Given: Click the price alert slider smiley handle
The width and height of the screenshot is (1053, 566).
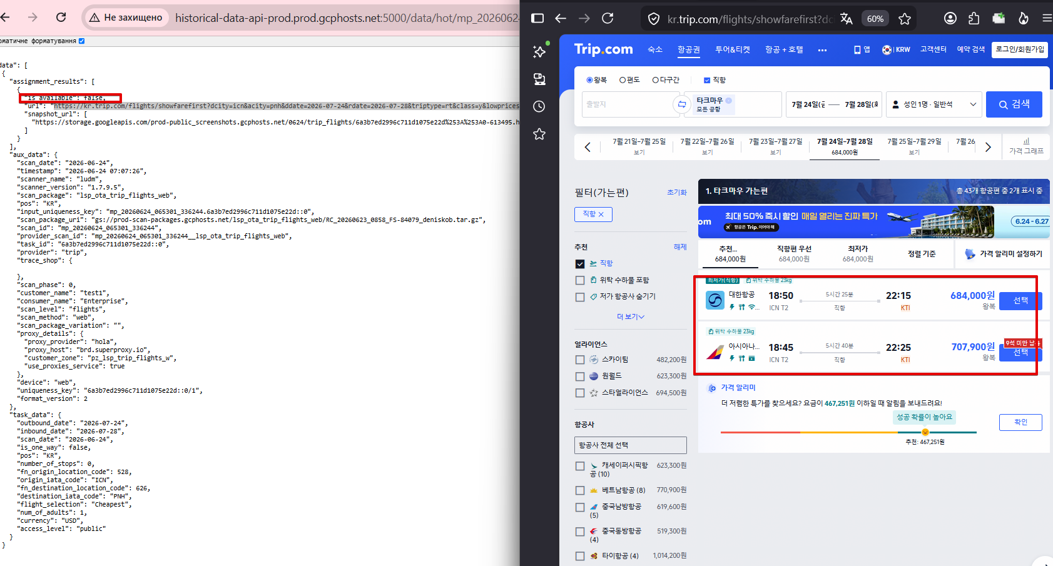Looking at the screenshot, I should (925, 432).
